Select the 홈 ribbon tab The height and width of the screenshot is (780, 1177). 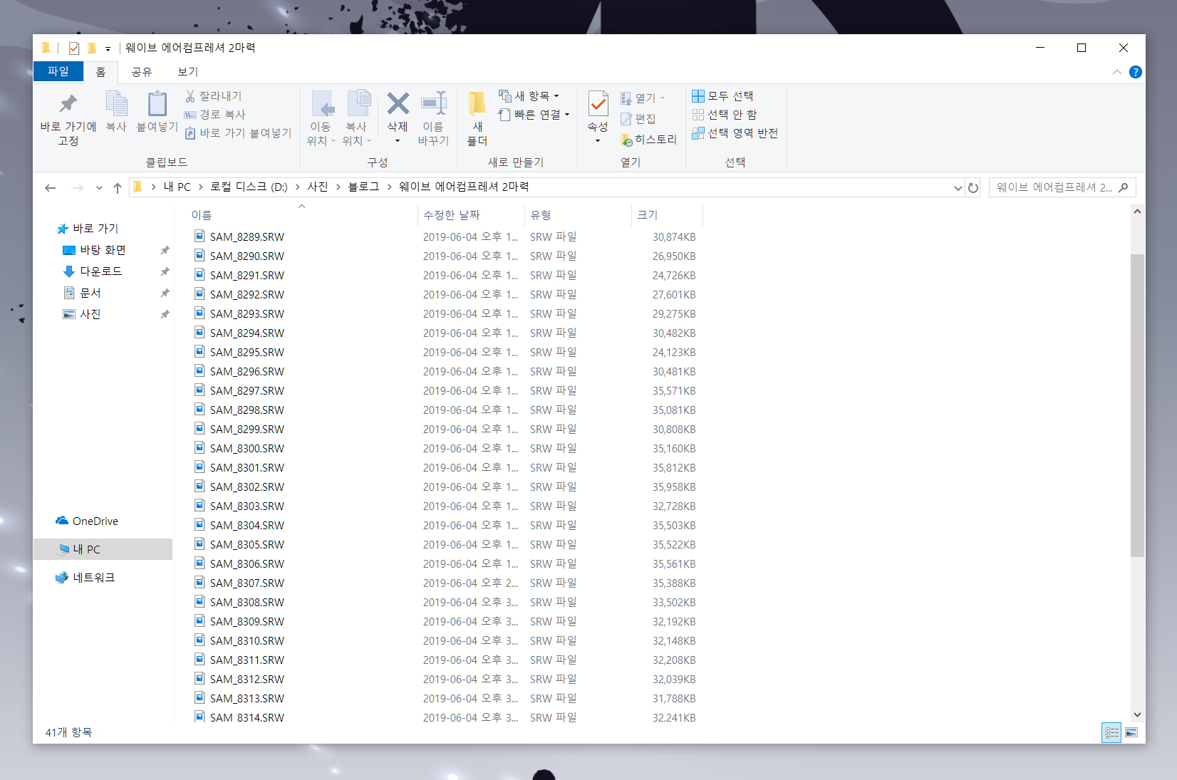(100, 72)
